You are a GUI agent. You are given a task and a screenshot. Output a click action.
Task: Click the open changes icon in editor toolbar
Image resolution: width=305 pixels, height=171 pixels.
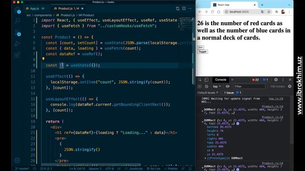[x=177, y=9]
